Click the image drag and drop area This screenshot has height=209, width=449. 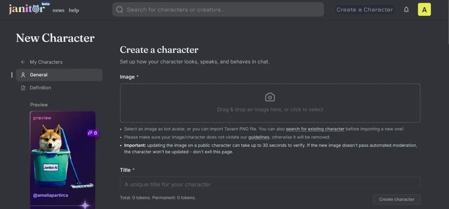(x=270, y=103)
